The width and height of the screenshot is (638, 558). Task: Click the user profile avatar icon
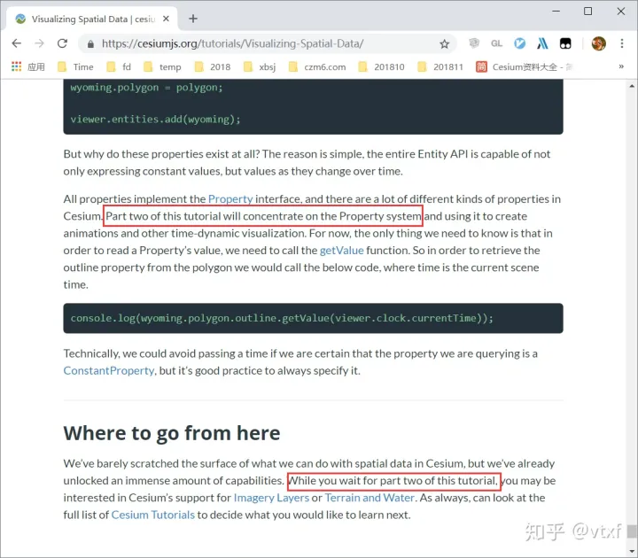tap(598, 43)
